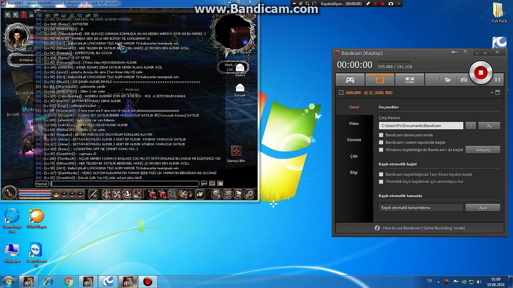This screenshot has width=513, height=288.
Task: Pause recording from the top recording bar
Action: [x=376, y=4]
